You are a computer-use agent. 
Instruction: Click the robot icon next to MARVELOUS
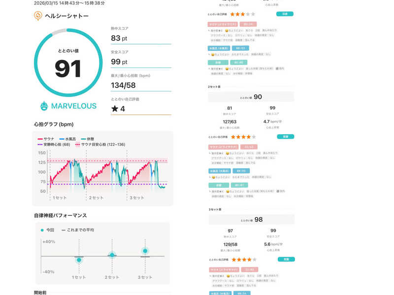(x=44, y=106)
